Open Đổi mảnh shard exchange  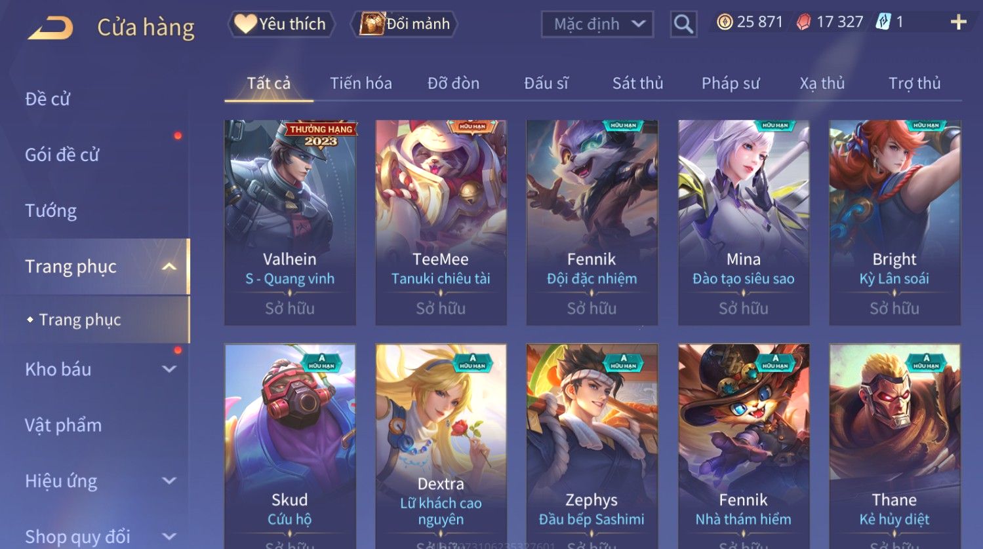pos(404,24)
